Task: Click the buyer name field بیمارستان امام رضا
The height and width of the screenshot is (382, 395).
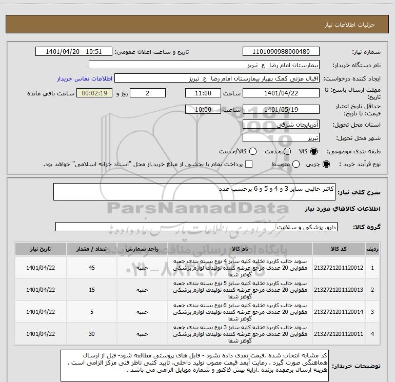Action: 204,65
